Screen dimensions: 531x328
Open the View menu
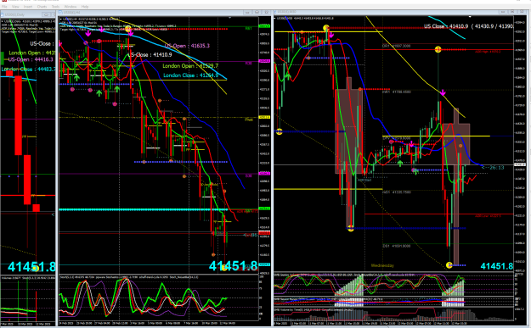[15, 7]
